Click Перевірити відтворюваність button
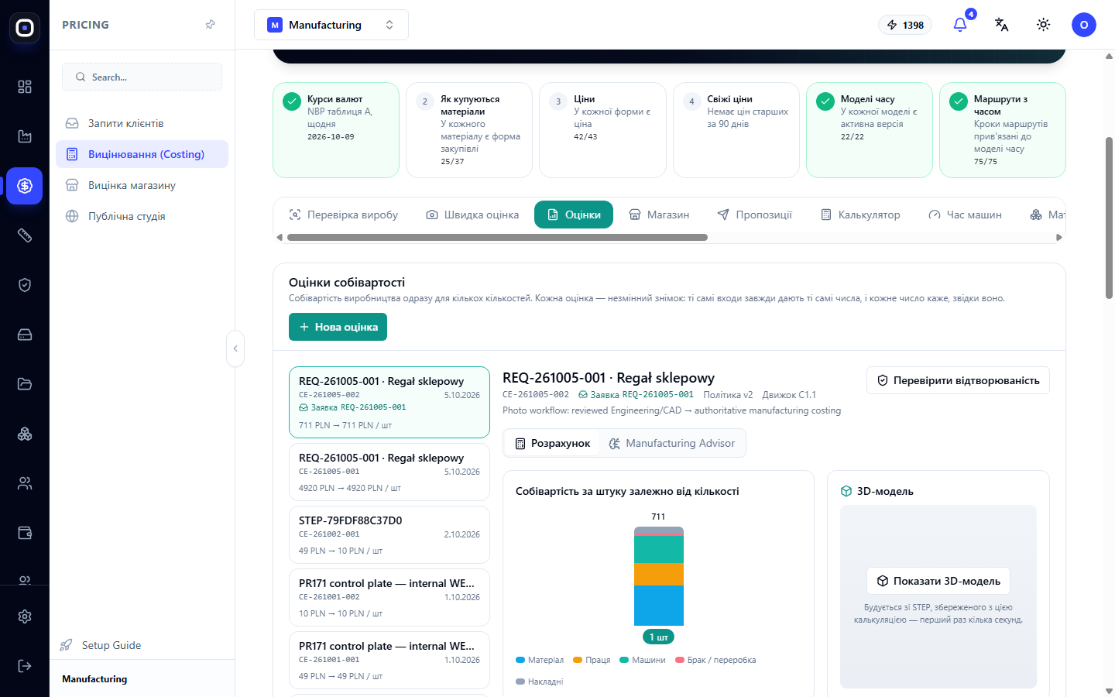This screenshot has height=697, width=1115. click(958, 380)
